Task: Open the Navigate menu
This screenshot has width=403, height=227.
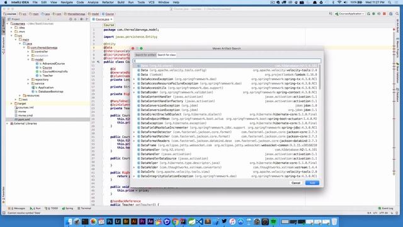Action: (67, 3)
